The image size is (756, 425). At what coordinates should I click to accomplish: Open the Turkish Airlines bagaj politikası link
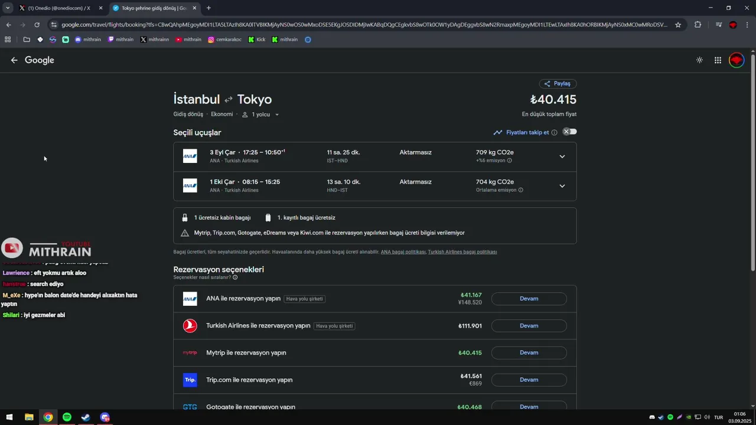pos(462,252)
